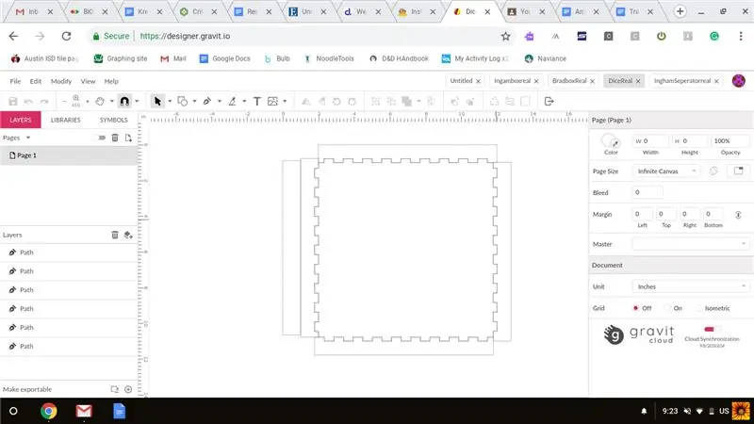Add a new layer with the Layers plus icon
This screenshot has width=754, height=424.
[128, 235]
